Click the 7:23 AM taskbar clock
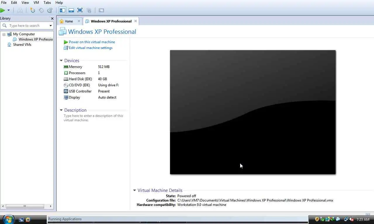The width and height of the screenshot is (374, 224). coord(363,220)
